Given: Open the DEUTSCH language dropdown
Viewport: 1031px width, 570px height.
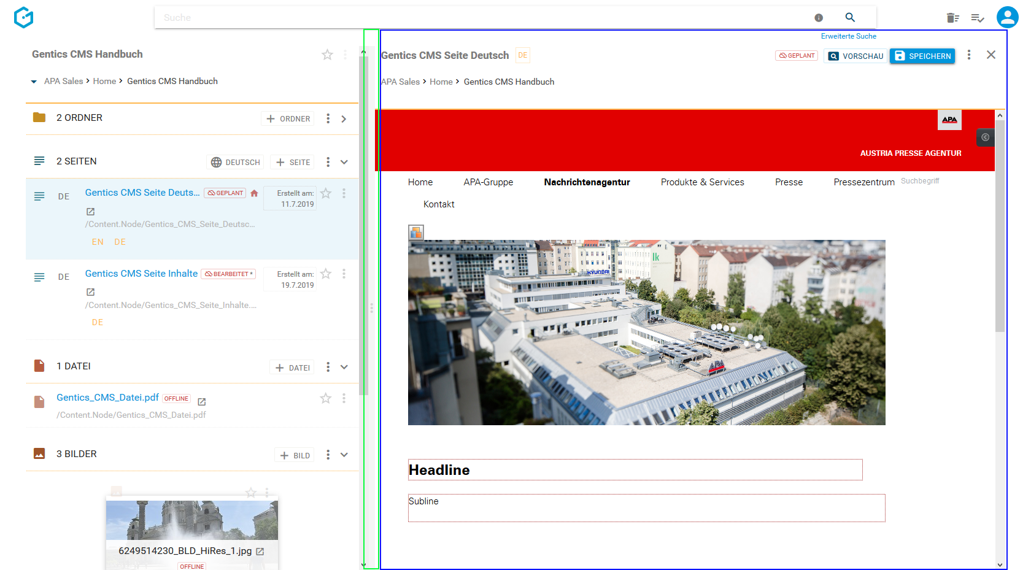Looking at the screenshot, I should point(236,162).
